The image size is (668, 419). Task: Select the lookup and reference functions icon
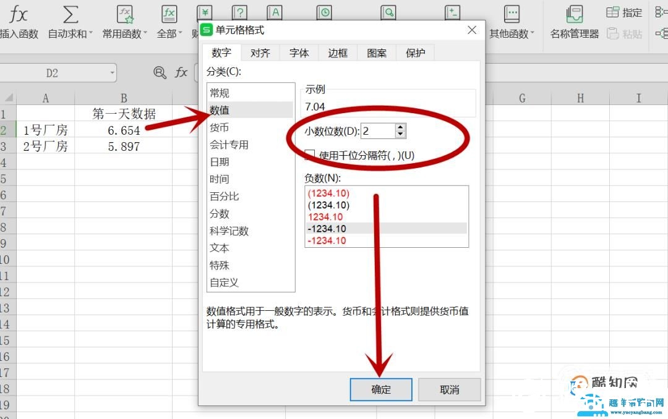(388, 12)
